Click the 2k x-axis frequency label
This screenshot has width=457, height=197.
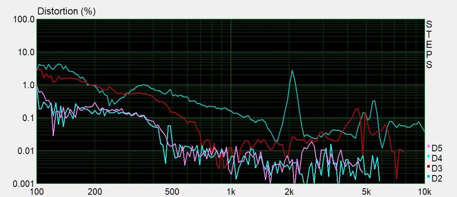[x=289, y=192]
